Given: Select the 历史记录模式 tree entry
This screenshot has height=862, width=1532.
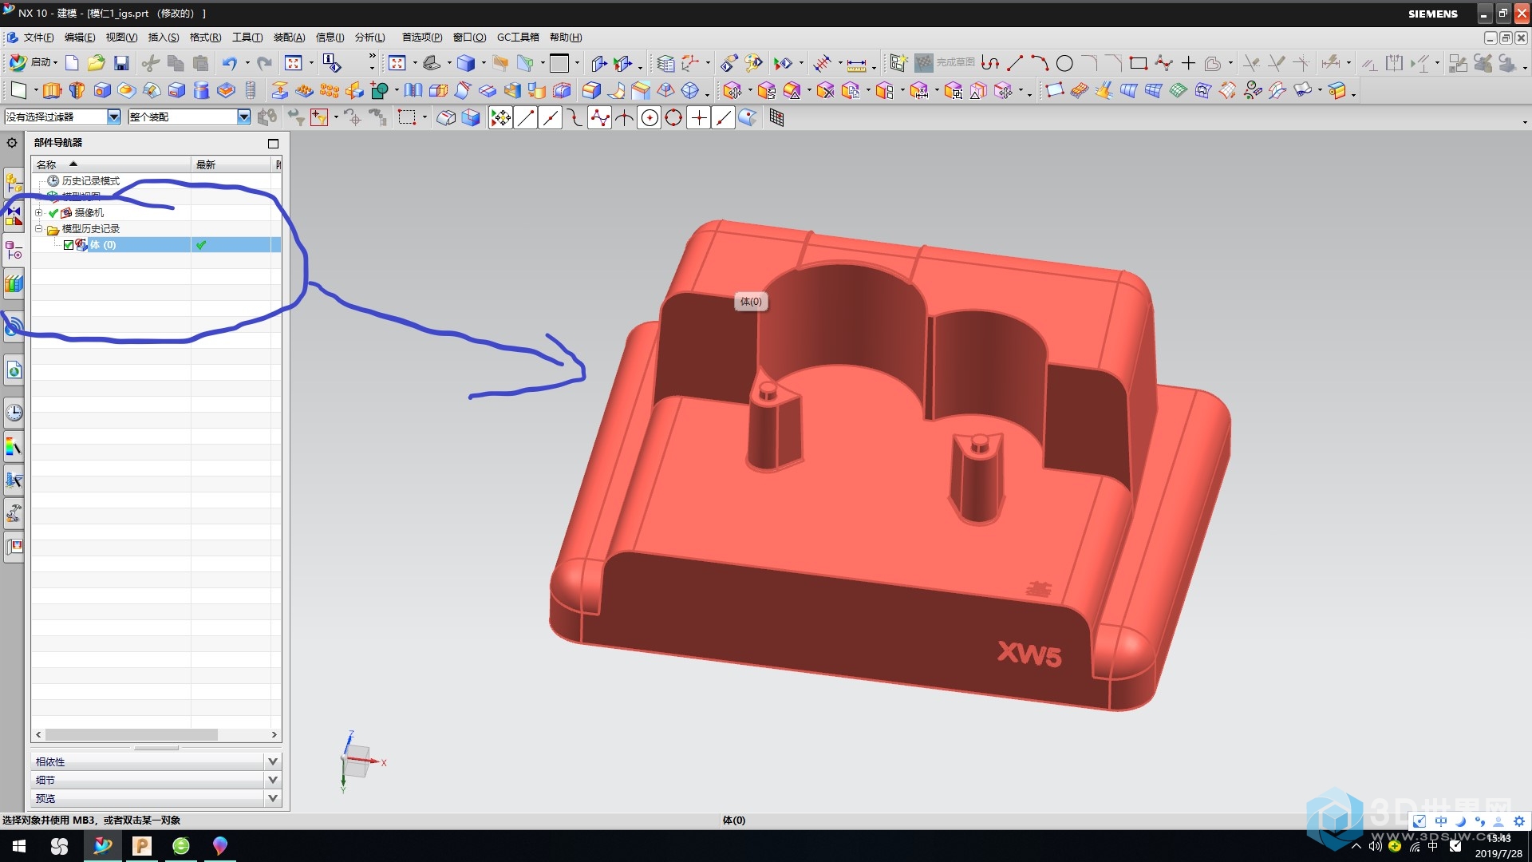Looking at the screenshot, I should (90, 181).
